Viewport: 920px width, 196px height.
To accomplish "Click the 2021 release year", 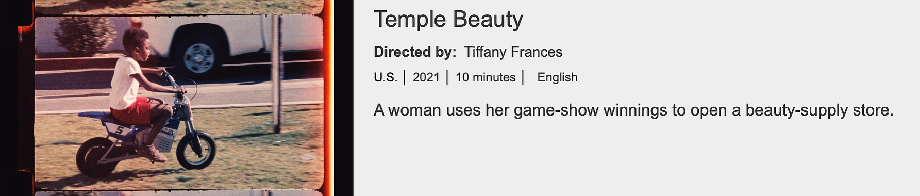I will tap(426, 77).
